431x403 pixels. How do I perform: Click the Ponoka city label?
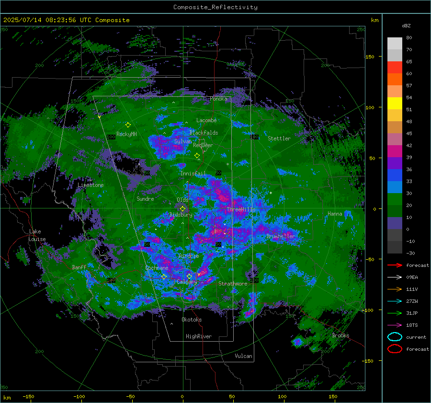pyautogui.click(x=218, y=99)
